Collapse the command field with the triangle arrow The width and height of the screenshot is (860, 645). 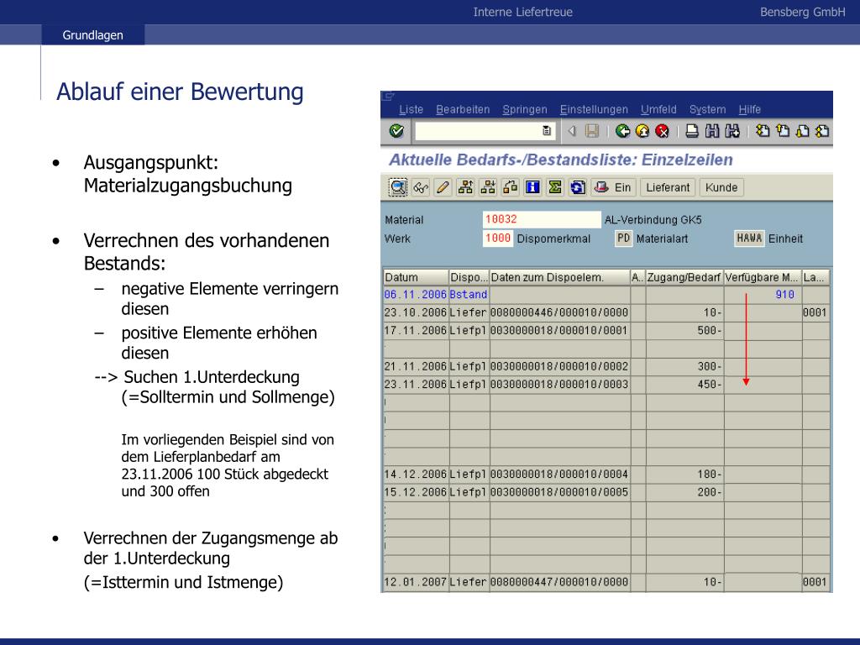[571, 131]
